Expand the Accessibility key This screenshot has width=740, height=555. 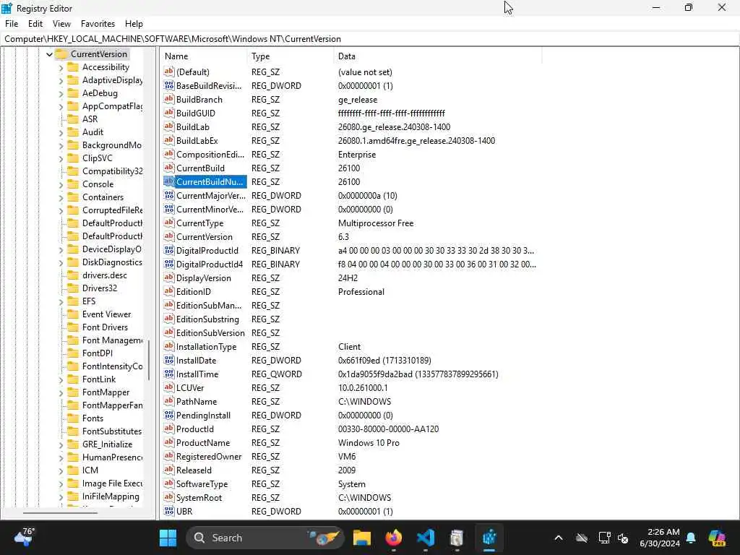(61, 67)
